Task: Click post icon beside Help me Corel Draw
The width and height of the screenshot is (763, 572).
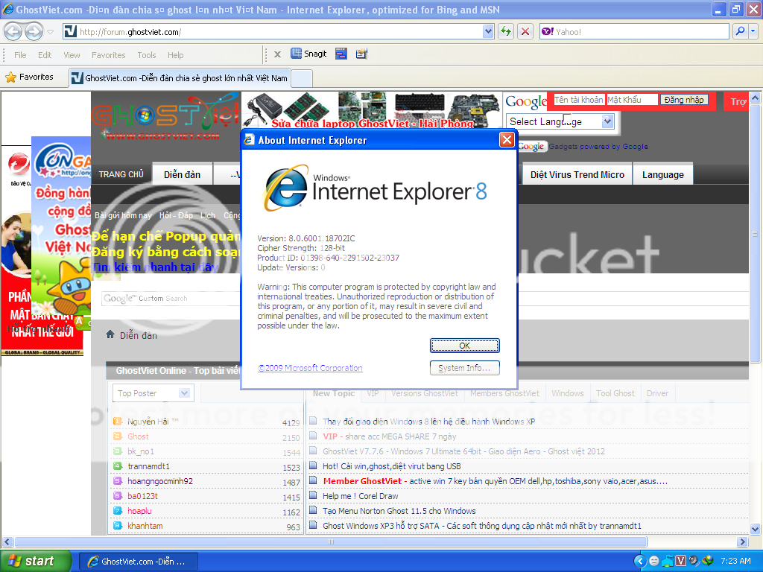Action: coord(314,495)
